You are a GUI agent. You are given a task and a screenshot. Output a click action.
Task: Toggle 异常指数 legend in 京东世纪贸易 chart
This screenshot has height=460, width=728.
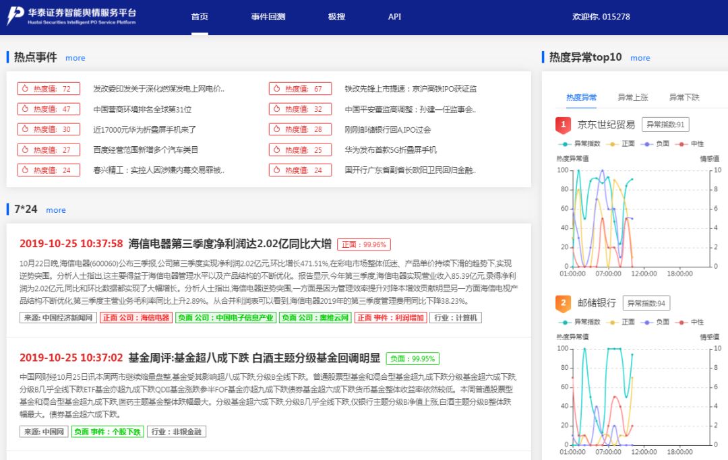point(580,143)
